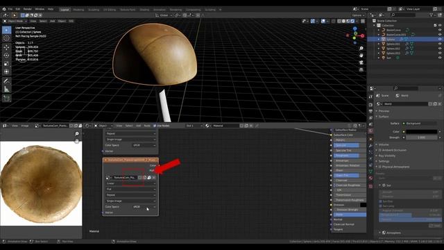Unlink image with X in texture node

point(154,178)
